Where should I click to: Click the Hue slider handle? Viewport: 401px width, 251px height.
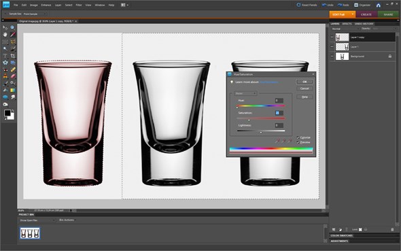(x=237, y=107)
